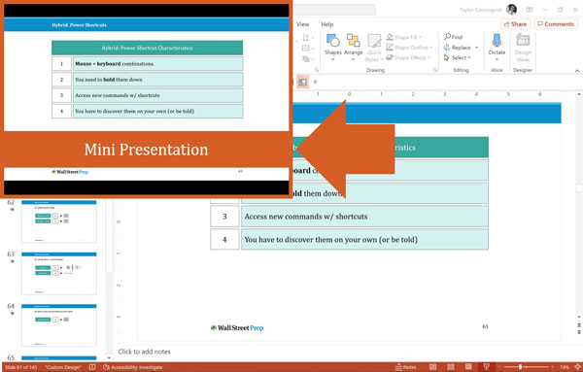
Task: Go to next slide arrow
Action: [x=579, y=332]
